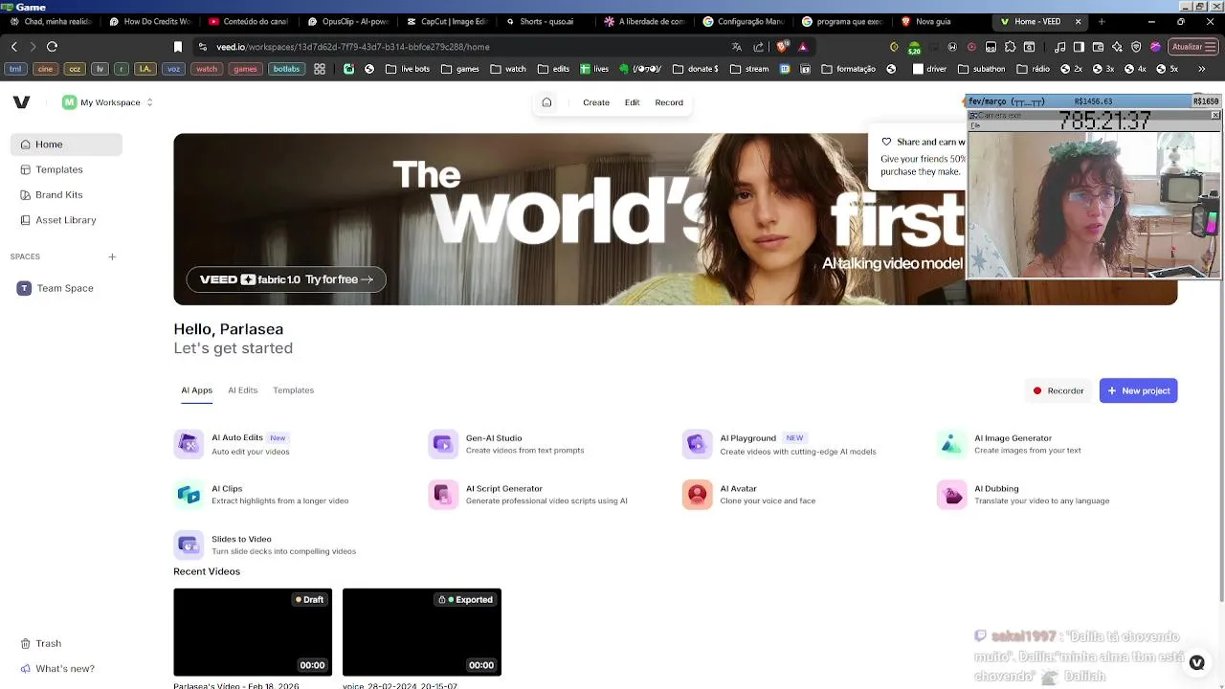1225x689 pixels.
Task: Open AI Dubbing app icon
Action: pos(951,495)
